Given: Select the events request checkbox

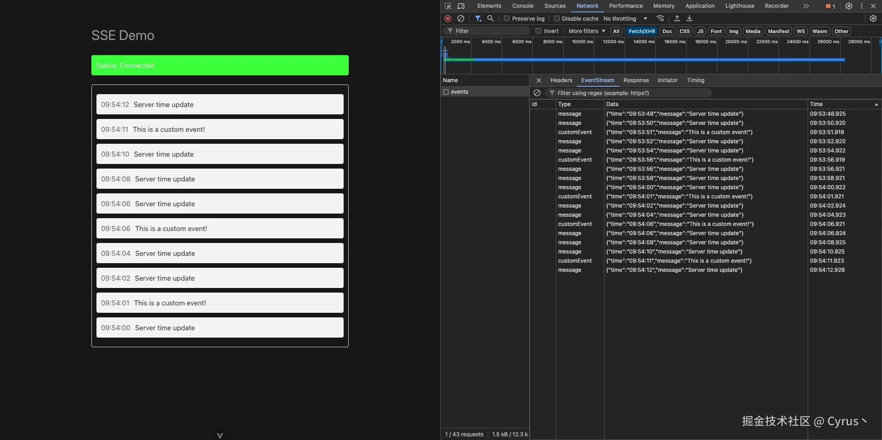Looking at the screenshot, I should point(446,92).
